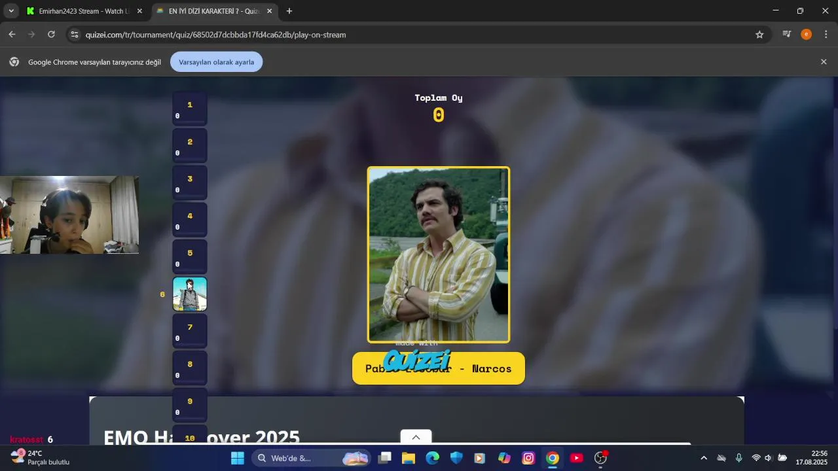Click the battery status tray icon
Viewport: 838px width, 471px height.
coord(782,458)
